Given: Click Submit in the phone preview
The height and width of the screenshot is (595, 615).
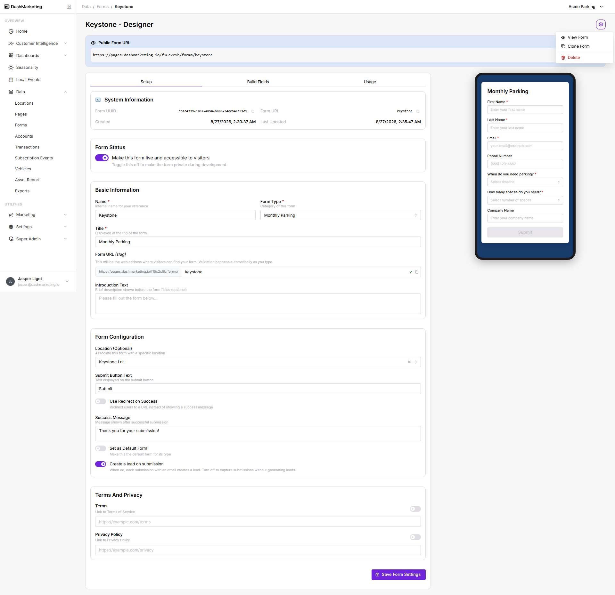Looking at the screenshot, I should tap(525, 232).
